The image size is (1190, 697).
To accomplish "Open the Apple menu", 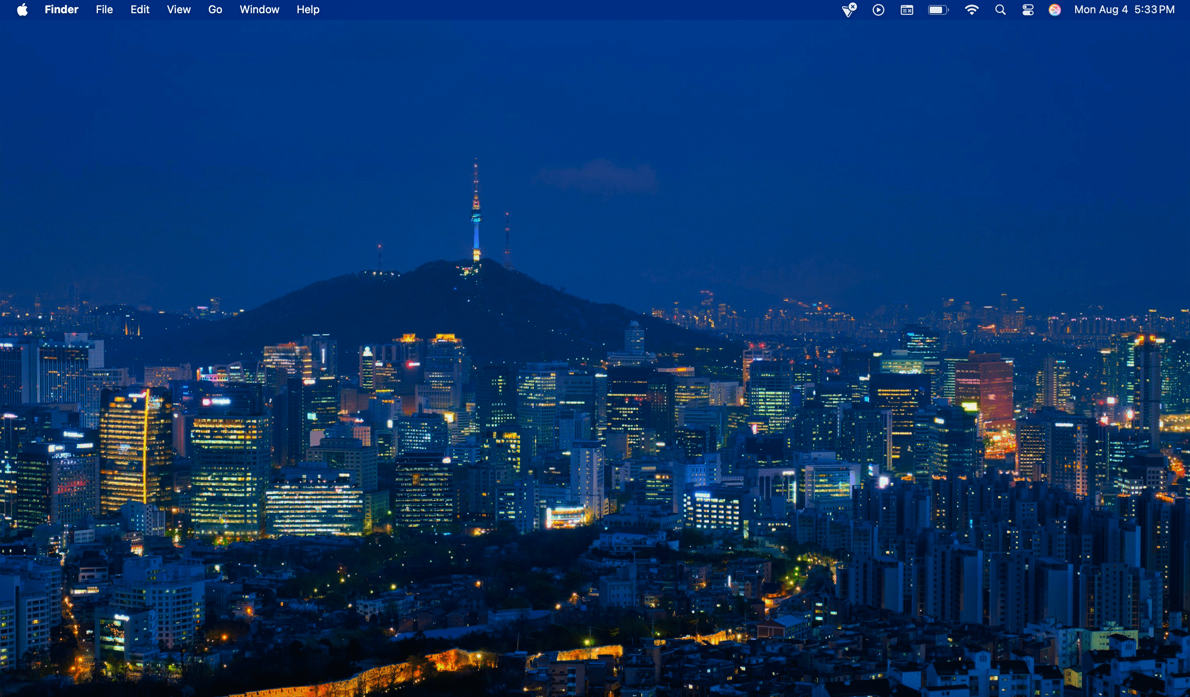I will click(x=22, y=9).
